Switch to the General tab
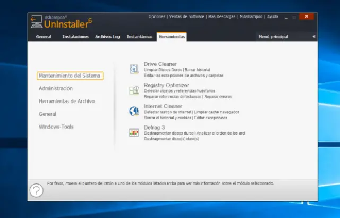This screenshot has height=218, width=340. click(44, 37)
